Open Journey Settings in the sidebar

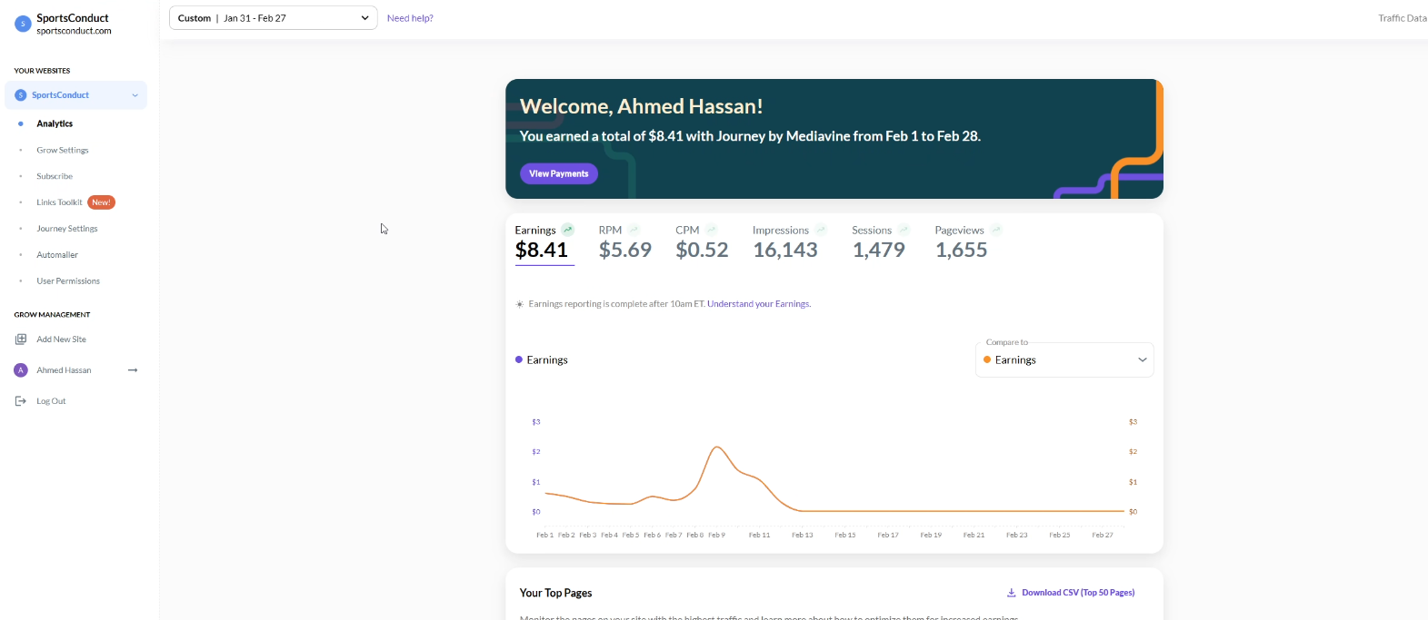67,229
